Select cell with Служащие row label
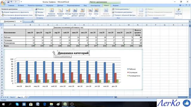 click(x=15, y=40)
